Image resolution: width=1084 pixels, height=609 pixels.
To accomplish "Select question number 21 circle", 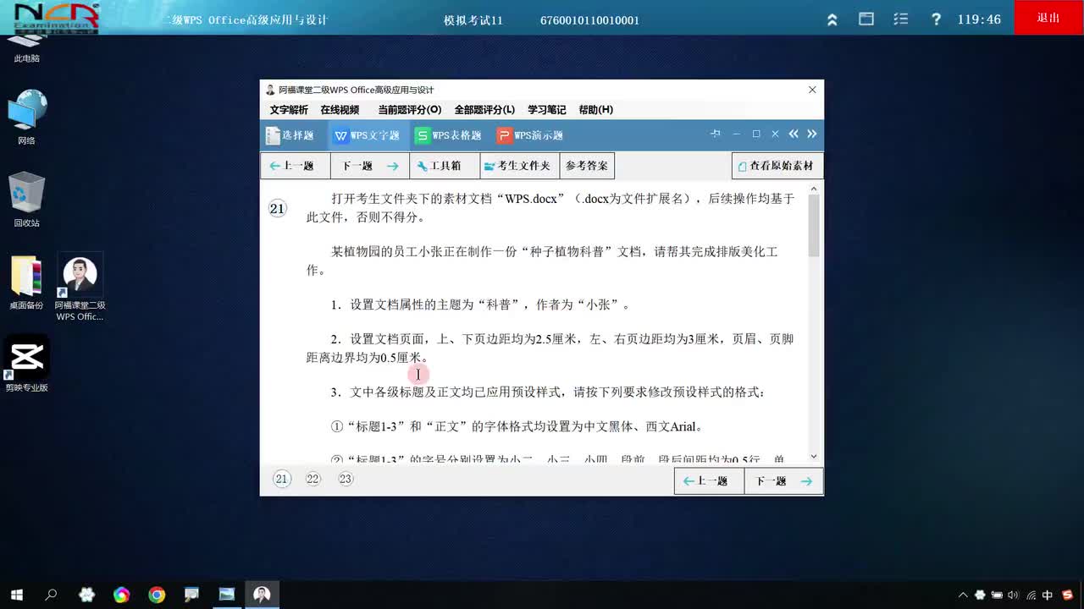I will coord(282,480).
